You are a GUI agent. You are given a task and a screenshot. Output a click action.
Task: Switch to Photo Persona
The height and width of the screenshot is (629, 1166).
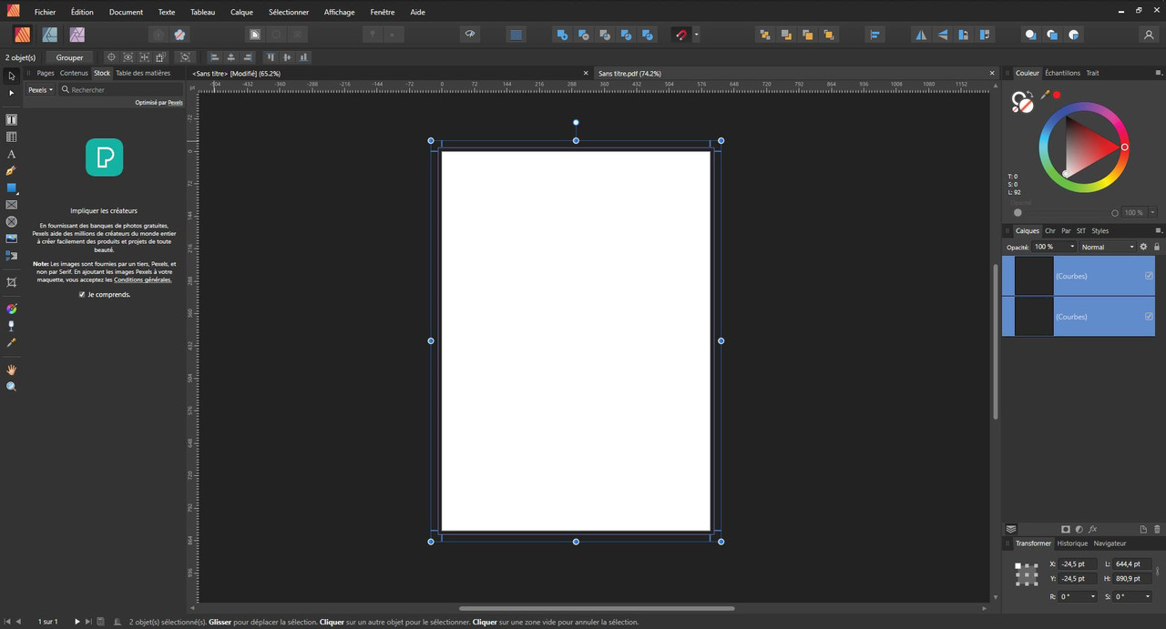[x=77, y=35]
